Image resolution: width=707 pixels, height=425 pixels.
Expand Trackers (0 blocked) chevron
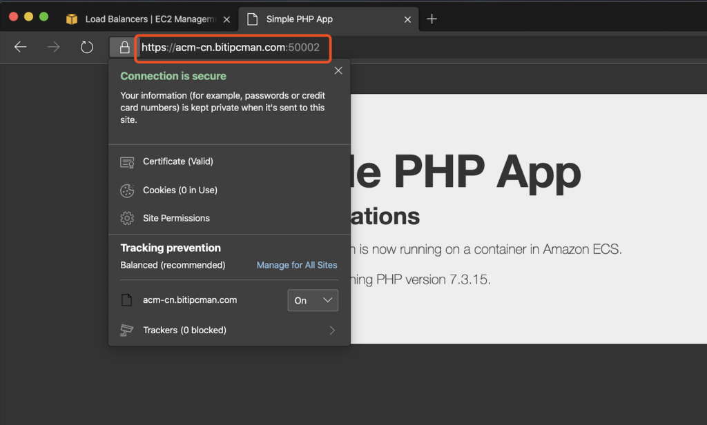pyautogui.click(x=332, y=330)
